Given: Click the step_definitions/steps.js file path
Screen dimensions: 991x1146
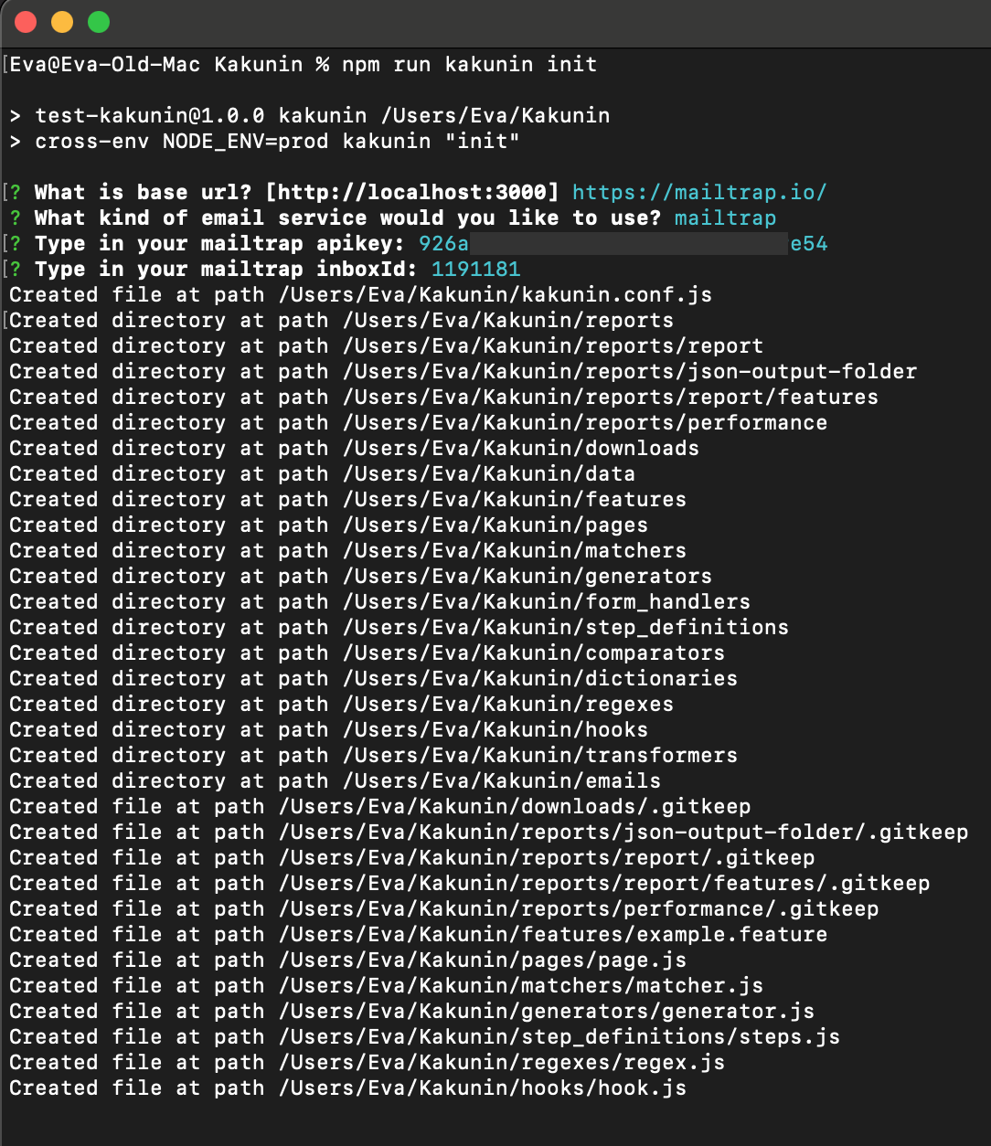Looking at the screenshot, I should (x=559, y=1037).
